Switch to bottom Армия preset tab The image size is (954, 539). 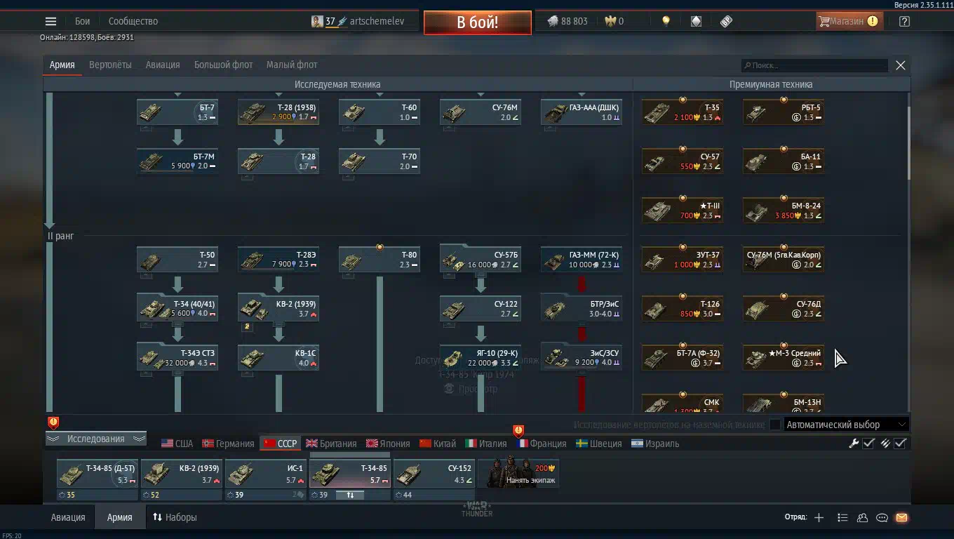(x=120, y=517)
